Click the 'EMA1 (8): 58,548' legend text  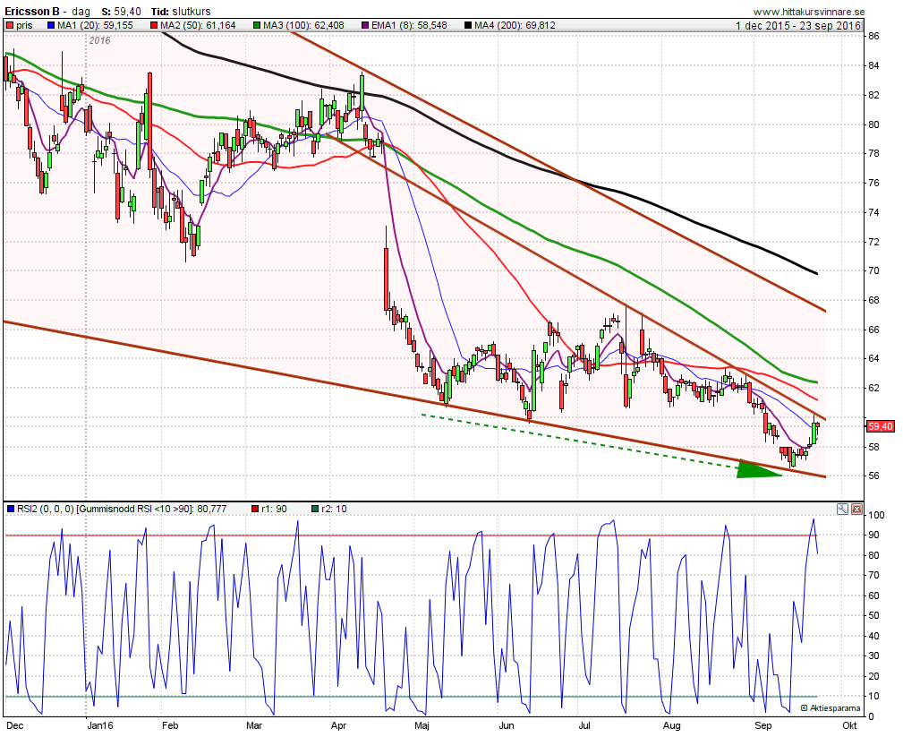tap(409, 25)
